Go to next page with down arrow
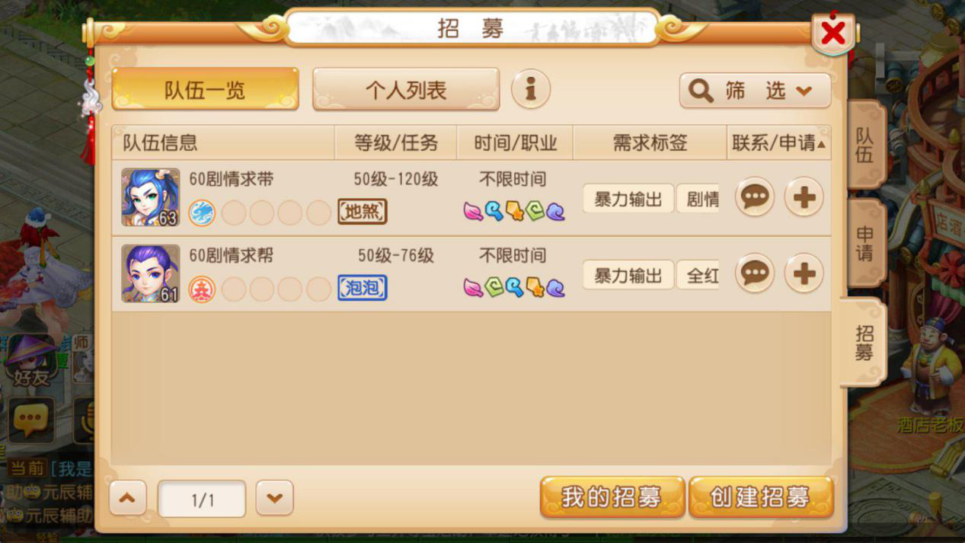The height and width of the screenshot is (543, 965). point(274,498)
